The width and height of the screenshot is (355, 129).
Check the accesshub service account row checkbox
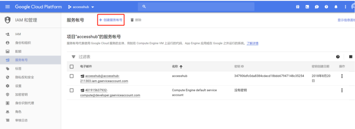click(72, 76)
